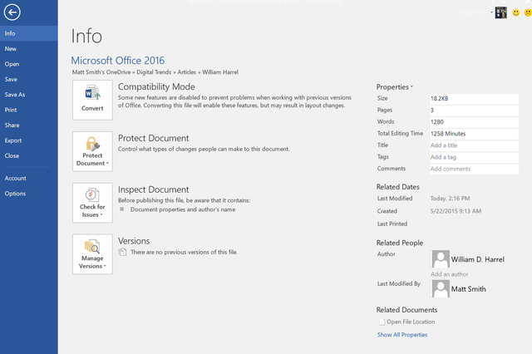Click the Total Editing Time 1258 Minutes
The image size is (532, 354).
tap(474, 134)
